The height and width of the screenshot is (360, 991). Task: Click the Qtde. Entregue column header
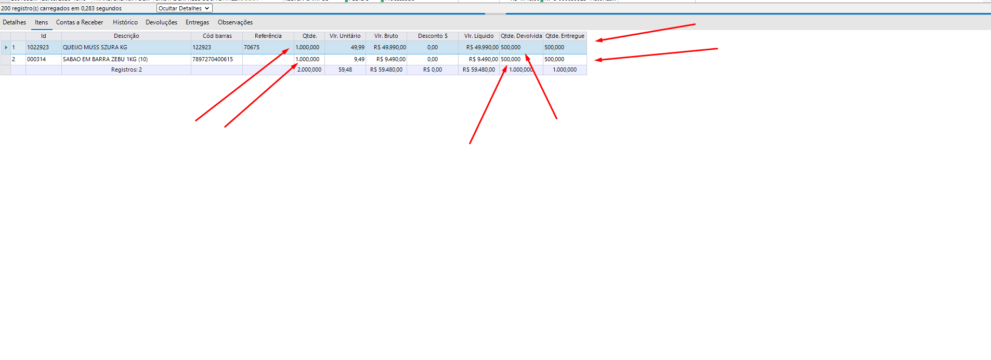[565, 36]
